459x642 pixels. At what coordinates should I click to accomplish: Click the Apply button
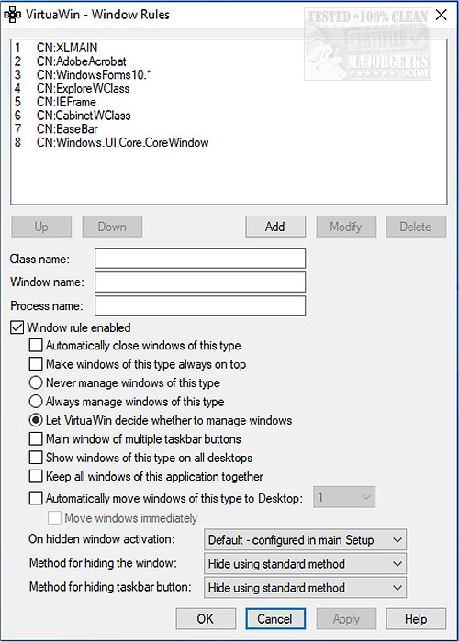pyautogui.click(x=346, y=619)
